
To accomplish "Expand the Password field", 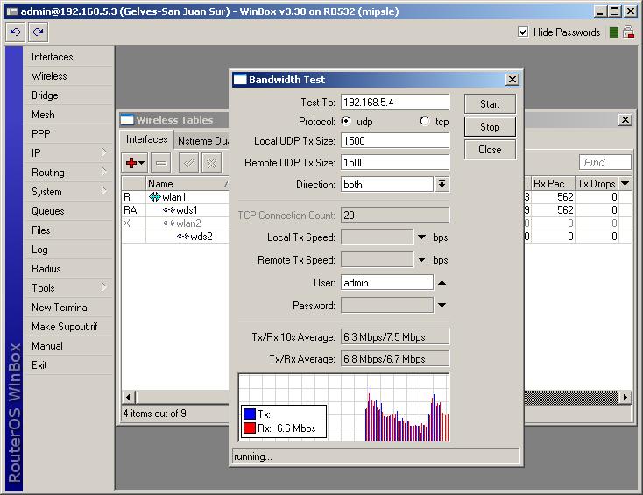I will 442,305.
